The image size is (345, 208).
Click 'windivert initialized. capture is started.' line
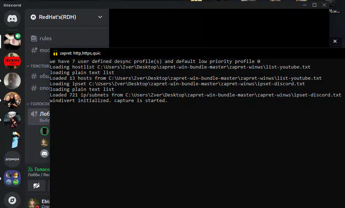[109, 100]
